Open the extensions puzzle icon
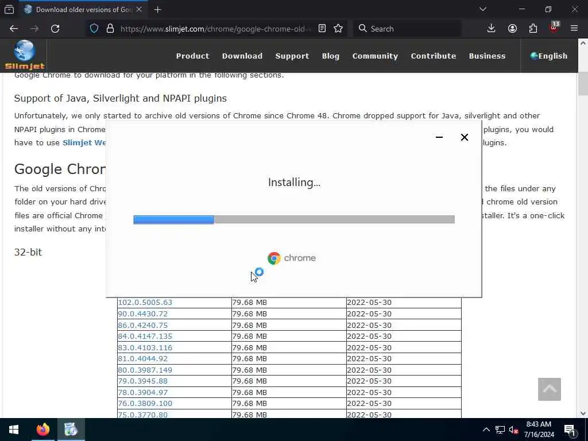The image size is (588, 441). [x=533, y=29]
